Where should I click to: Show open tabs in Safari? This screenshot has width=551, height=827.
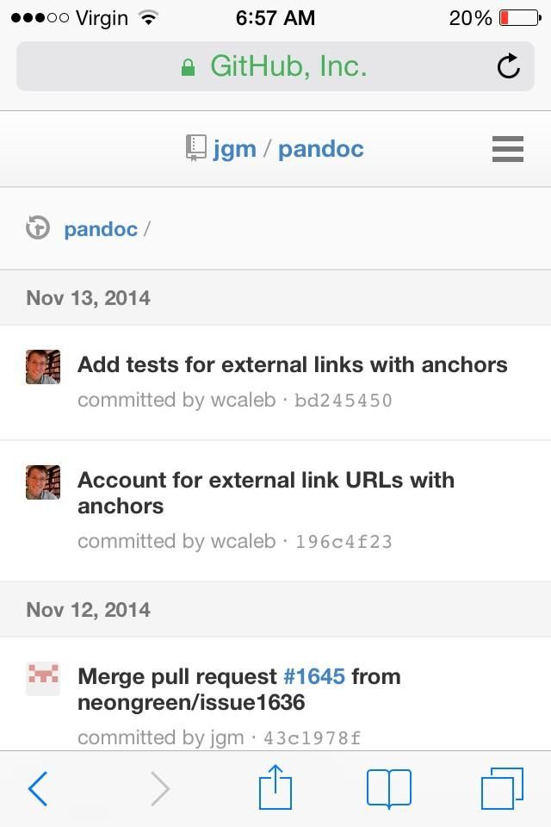[x=502, y=788]
